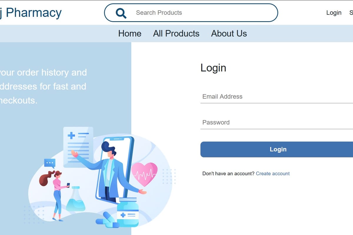Open the All Products page
Viewport: 353px width, 235px height.
tap(176, 33)
